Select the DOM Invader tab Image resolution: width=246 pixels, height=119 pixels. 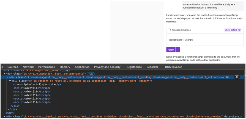pos(173,67)
